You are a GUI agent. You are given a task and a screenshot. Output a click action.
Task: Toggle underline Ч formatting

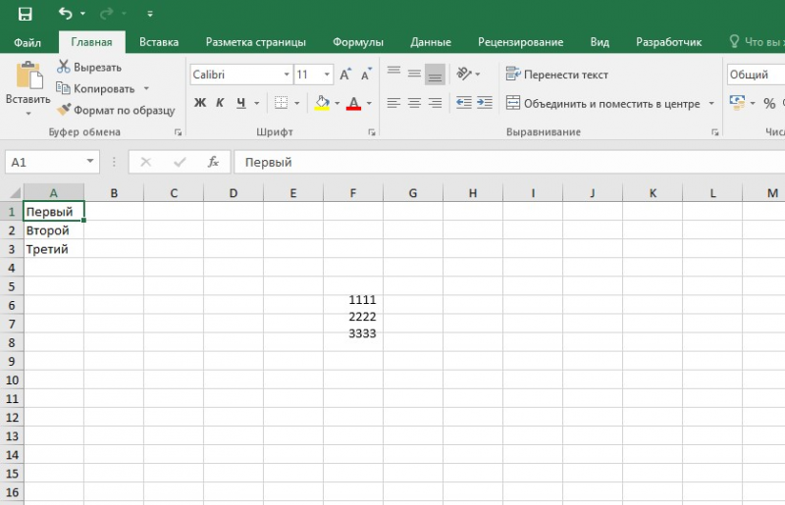[240, 103]
